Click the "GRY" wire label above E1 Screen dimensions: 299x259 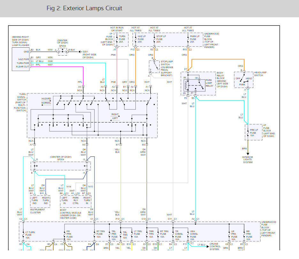coord(125,82)
